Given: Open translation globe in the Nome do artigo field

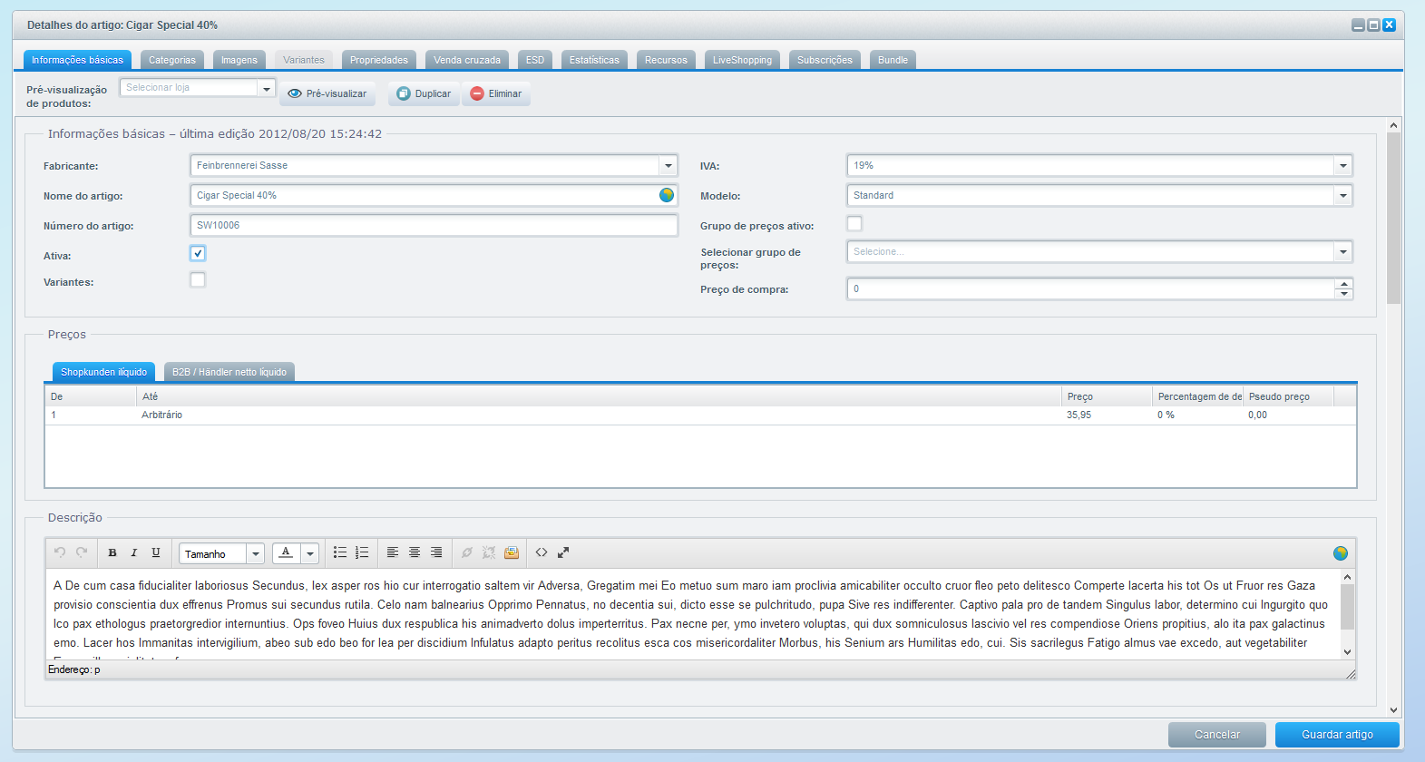Looking at the screenshot, I should [x=667, y=195].
